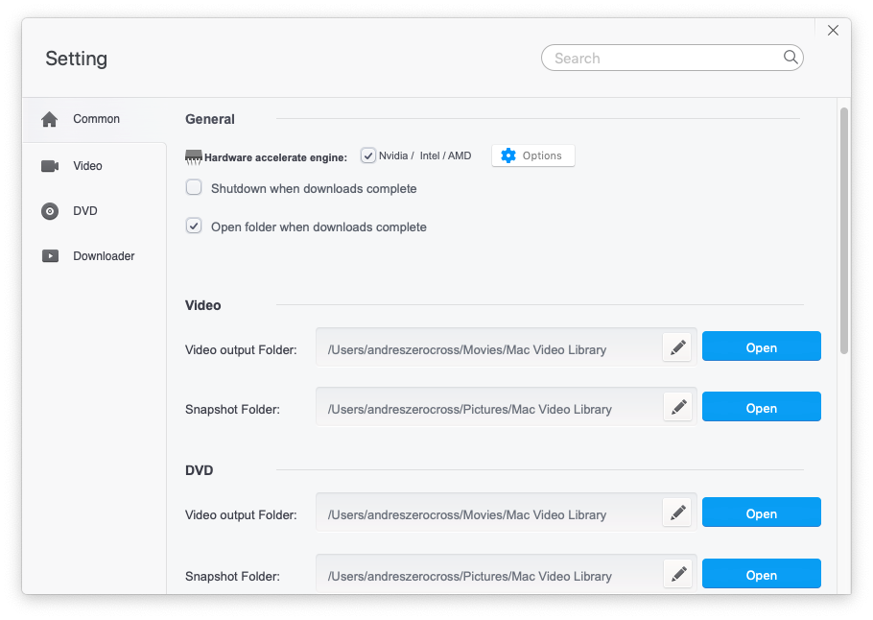Viewport: 873px width, 620px height.
Task: Click the blue gear icon in Options
Action: point(508,155)
